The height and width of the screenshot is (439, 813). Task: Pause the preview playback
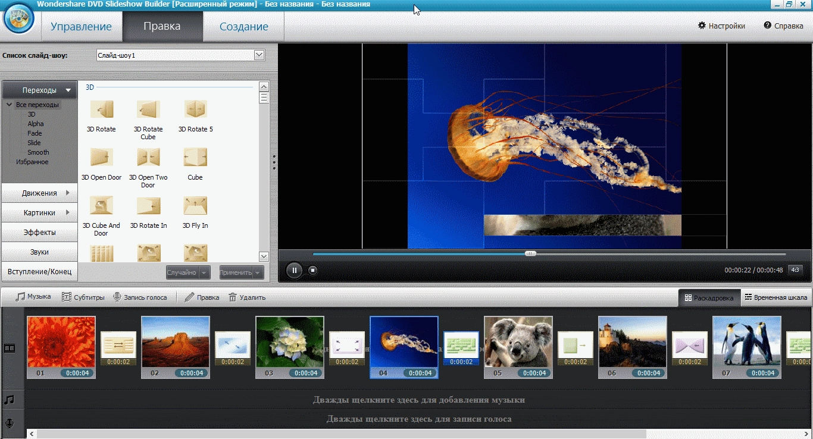point(294,270)
